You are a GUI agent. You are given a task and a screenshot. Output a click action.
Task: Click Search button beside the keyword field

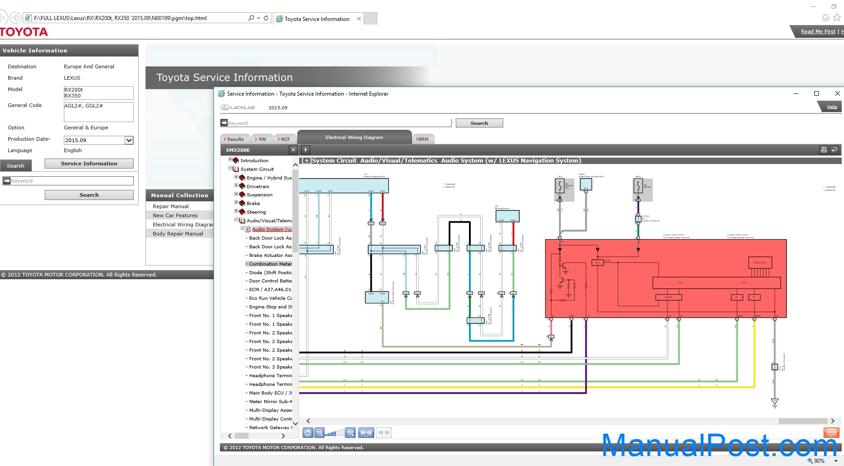pos(479,123)
